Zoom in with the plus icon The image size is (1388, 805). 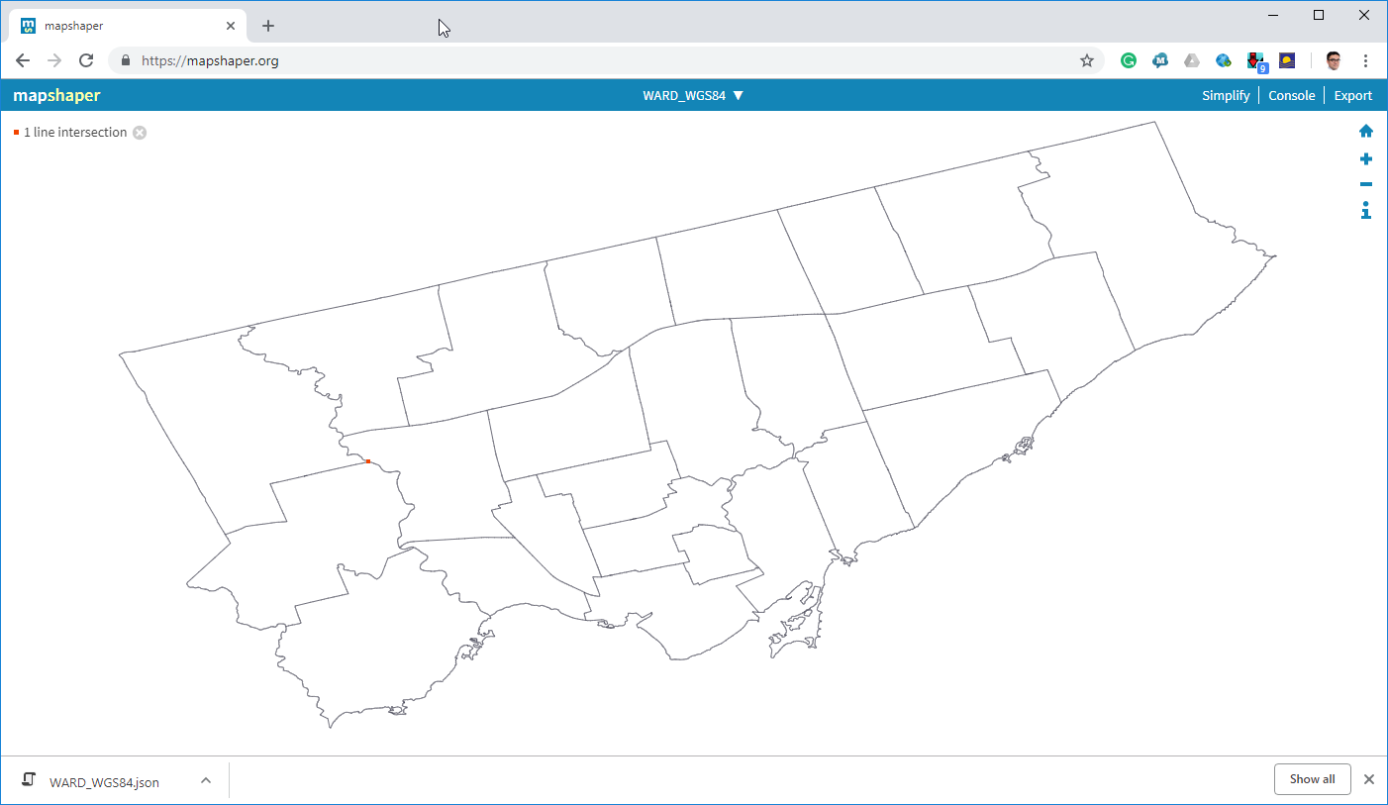(1366, 158)
